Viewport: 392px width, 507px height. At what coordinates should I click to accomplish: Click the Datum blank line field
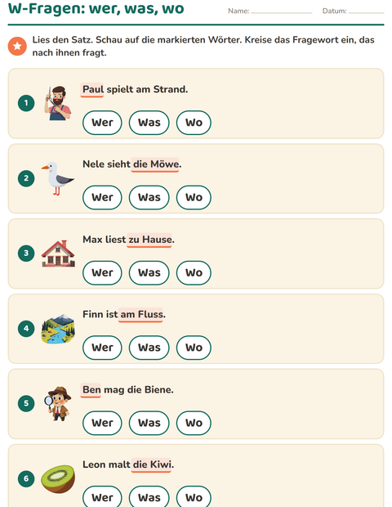(x=366, y=11)
